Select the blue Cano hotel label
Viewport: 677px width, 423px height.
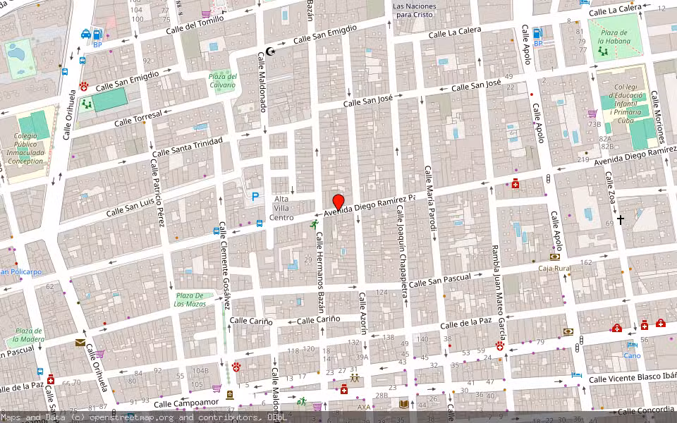632,355
